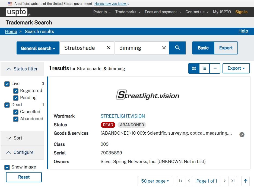Open the Trademarks menu
Image resolution: width=254 pixels, height=188 pixels.
click(128, 12)
